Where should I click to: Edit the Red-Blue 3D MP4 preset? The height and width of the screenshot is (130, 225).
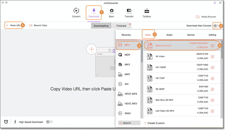coord(213,100)
